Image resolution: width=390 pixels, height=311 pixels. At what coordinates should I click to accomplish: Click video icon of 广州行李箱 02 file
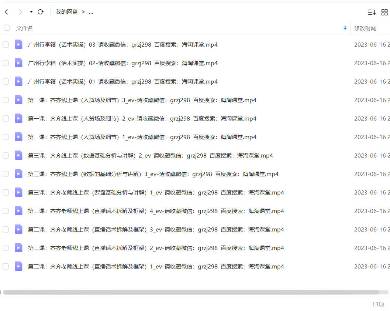pyautogui.click(x=18, y=63)
